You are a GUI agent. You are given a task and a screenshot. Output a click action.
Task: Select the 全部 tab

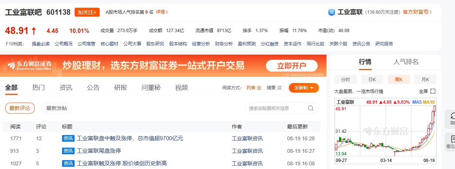(11, 88)
